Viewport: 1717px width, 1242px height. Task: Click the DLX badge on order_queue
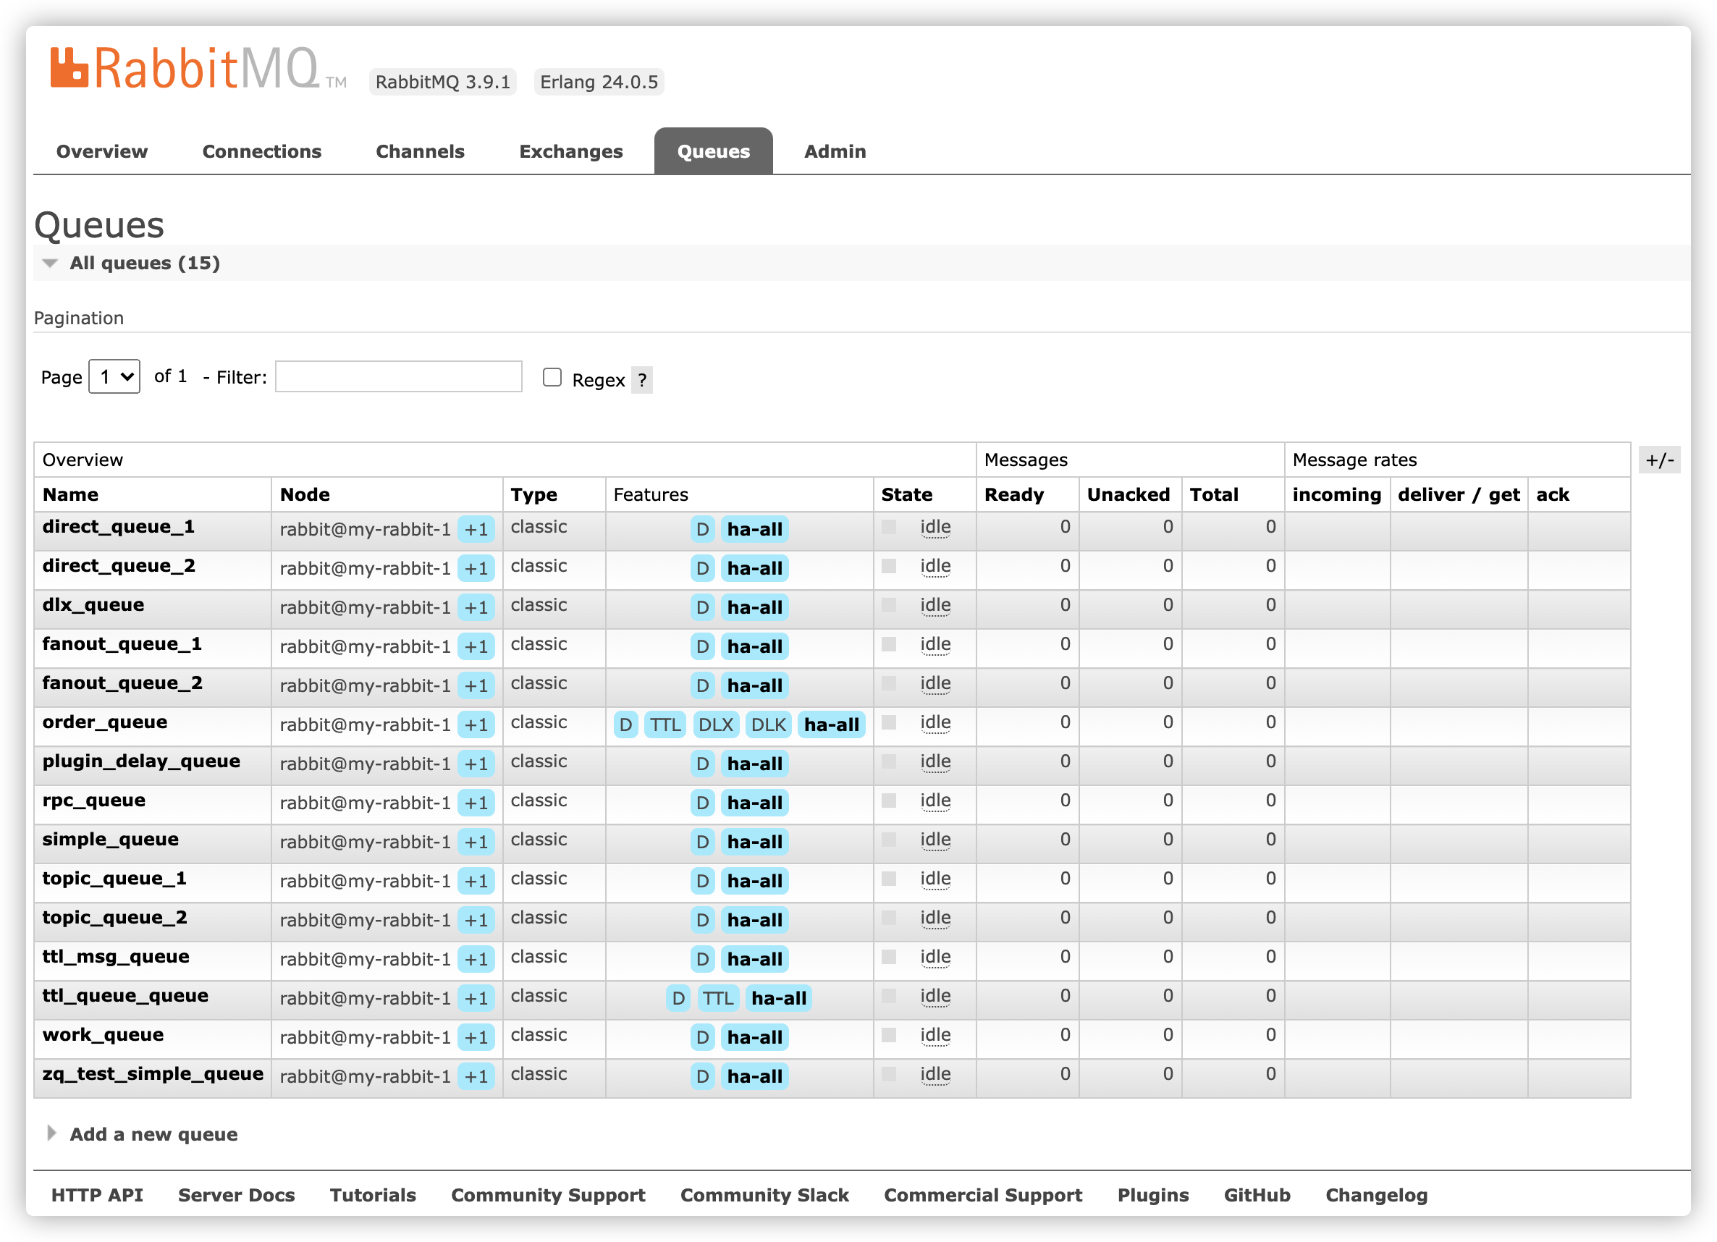tap(715, 725)
